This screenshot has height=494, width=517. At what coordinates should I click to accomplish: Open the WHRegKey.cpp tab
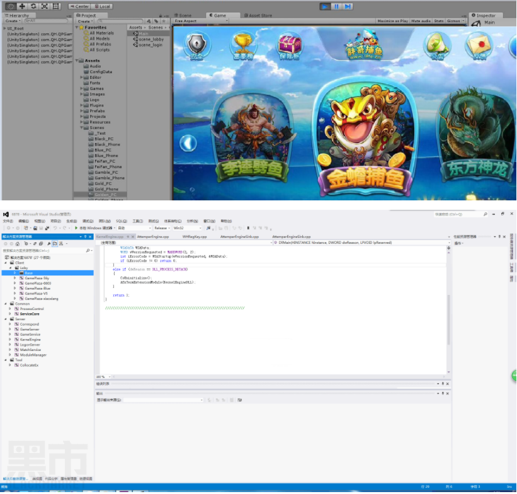pyautogui.click(x=195, y=237)
